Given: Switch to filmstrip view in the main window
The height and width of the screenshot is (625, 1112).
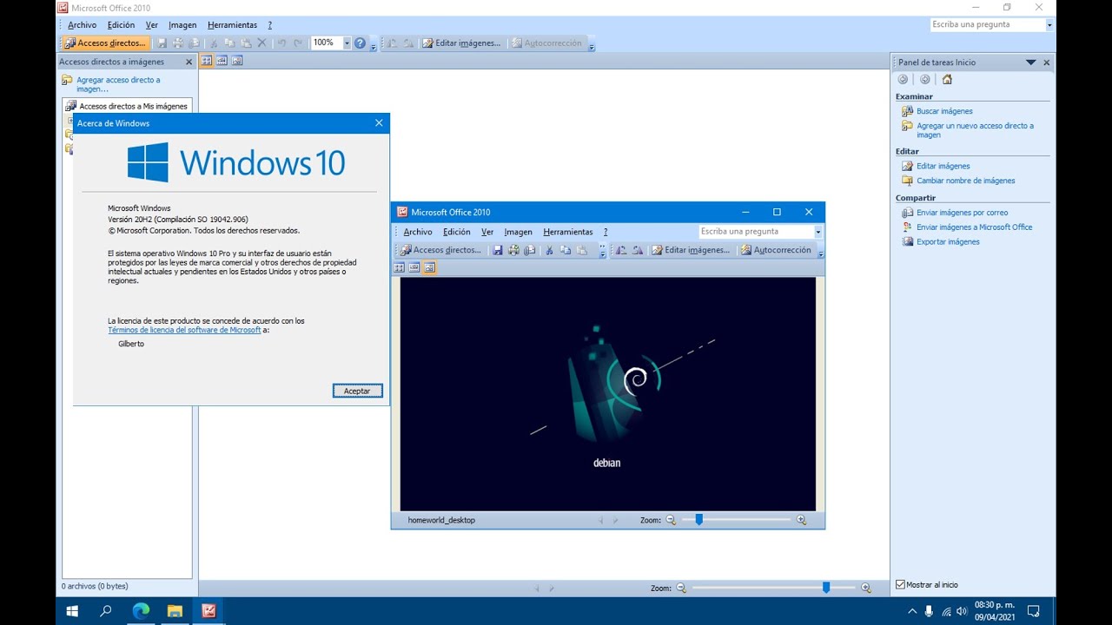Looking at the screenshot, I should pos(222,61).
